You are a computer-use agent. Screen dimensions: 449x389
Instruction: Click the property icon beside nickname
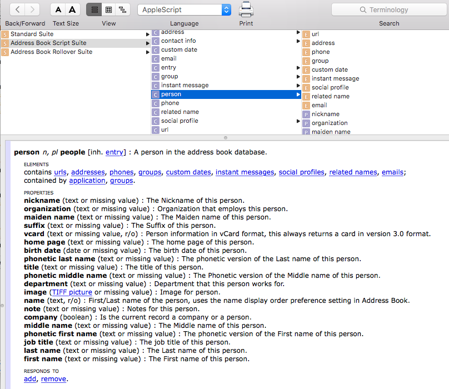coord(306,114)
